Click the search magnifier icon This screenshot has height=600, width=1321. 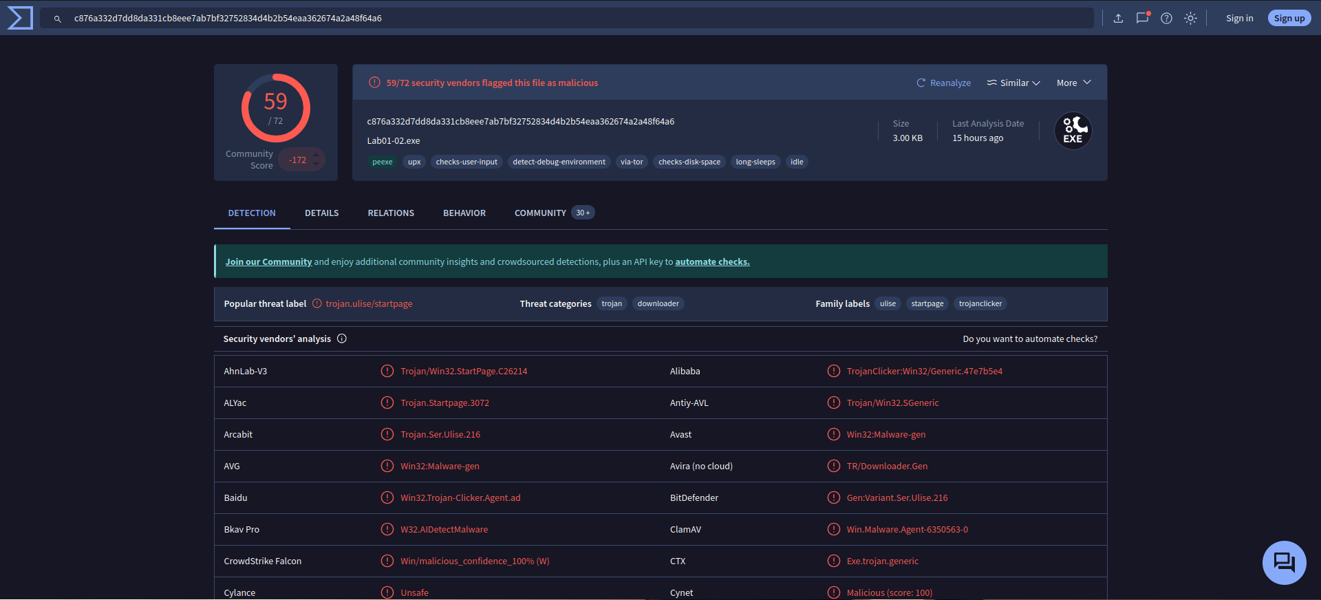coord(58,19)
